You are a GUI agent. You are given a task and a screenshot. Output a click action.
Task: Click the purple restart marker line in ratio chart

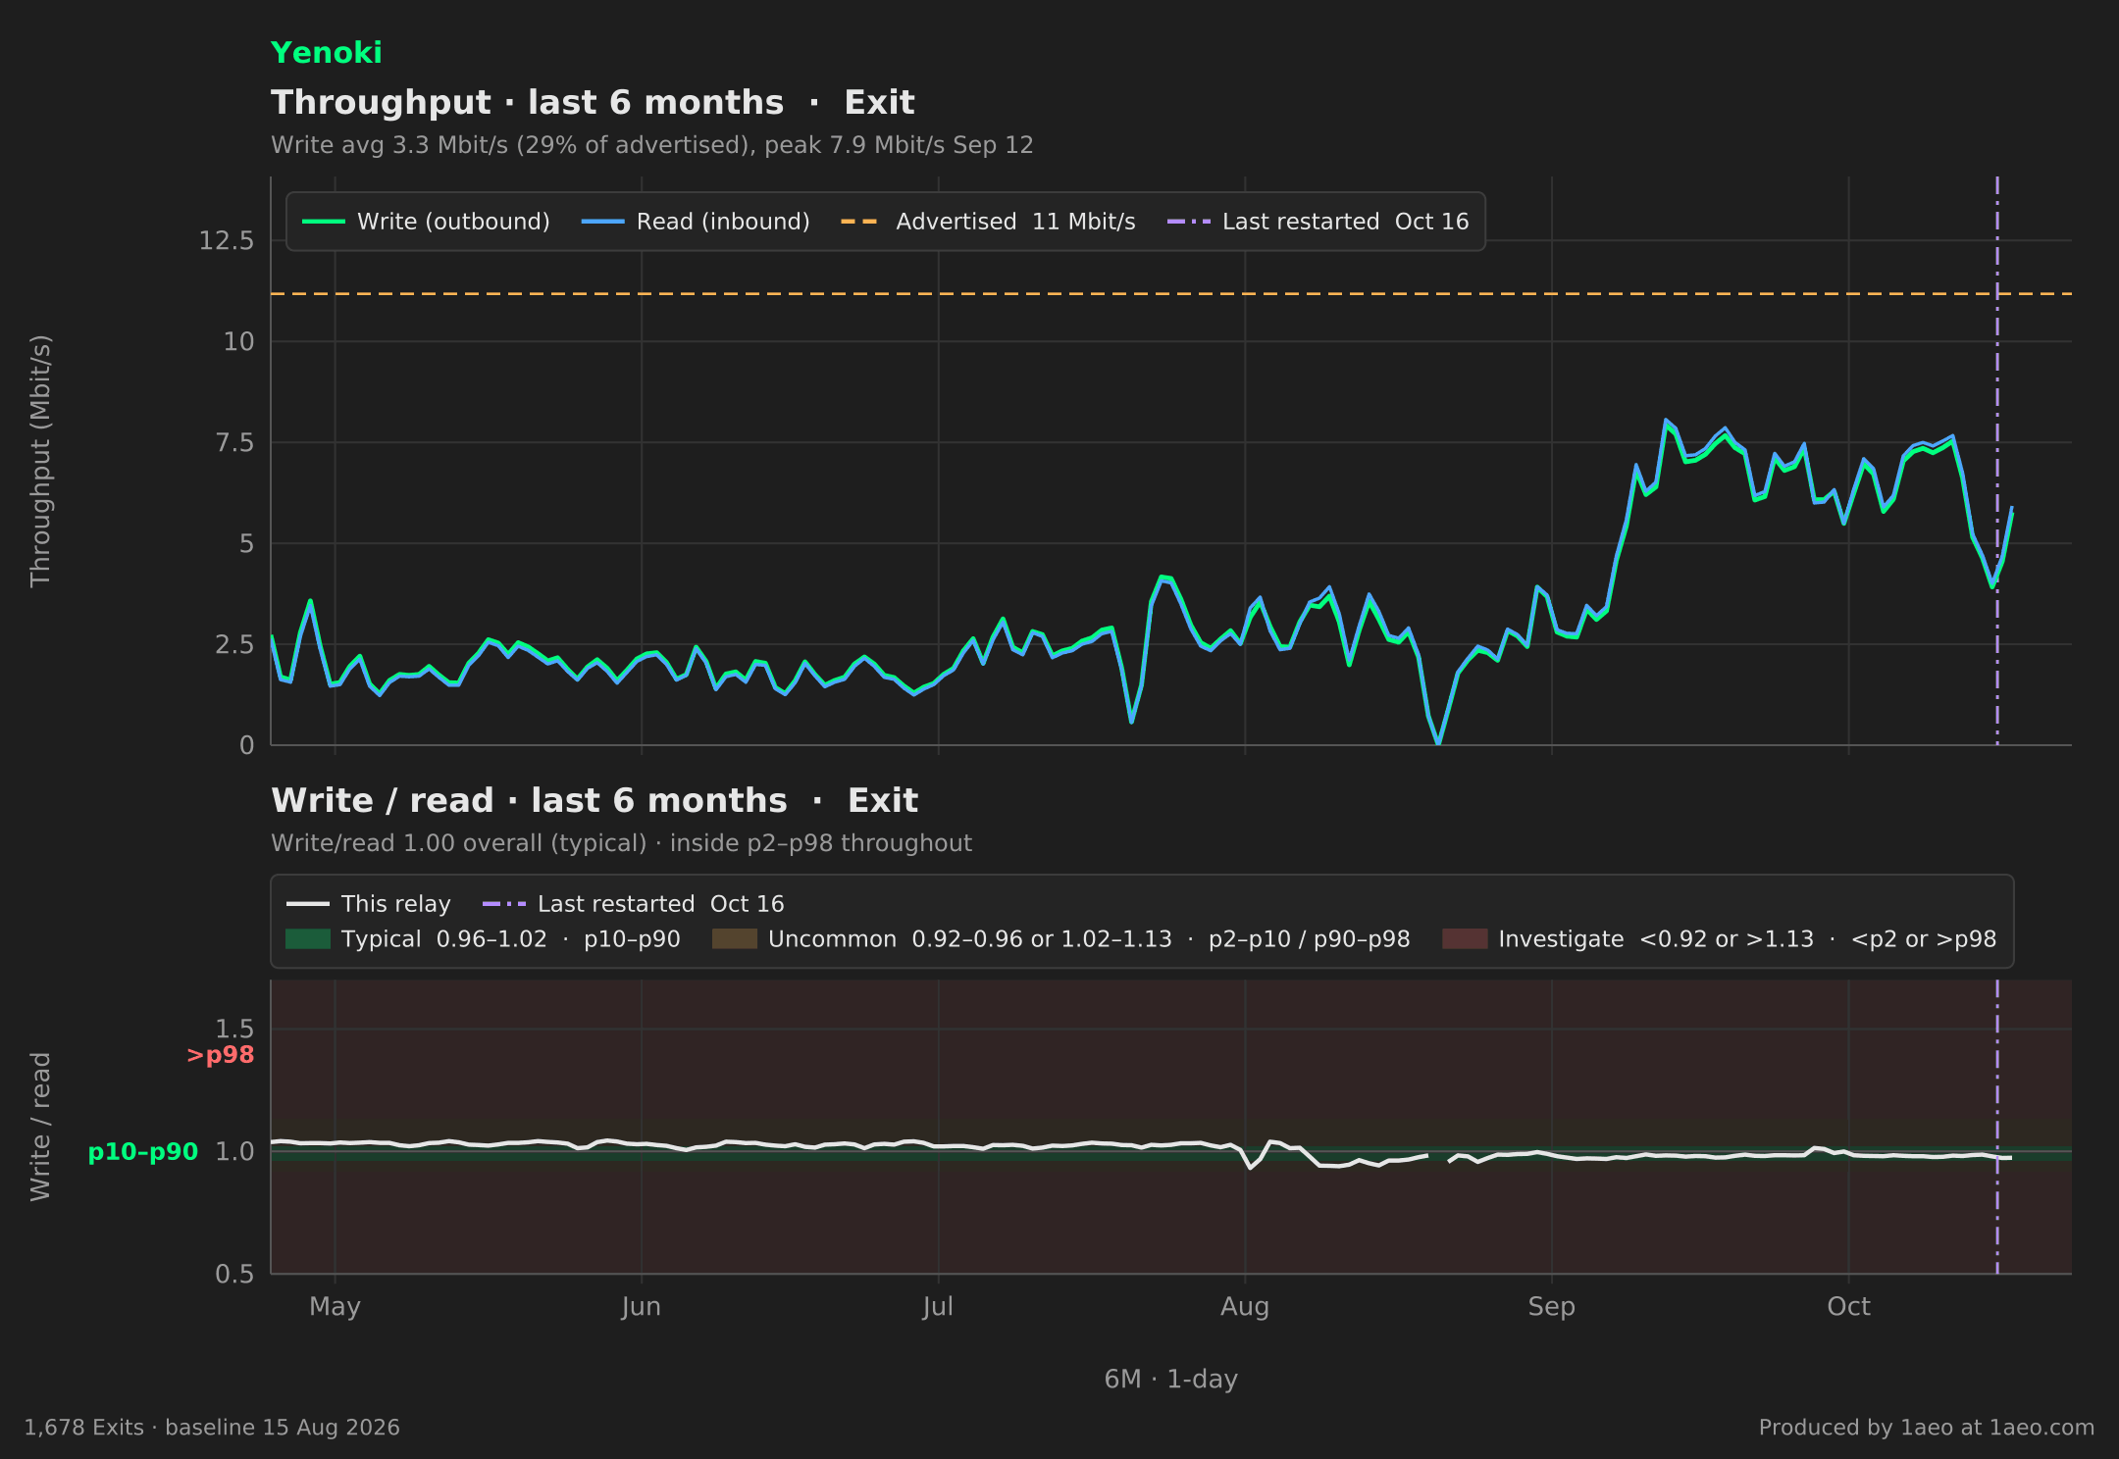pos(1997,1127)
